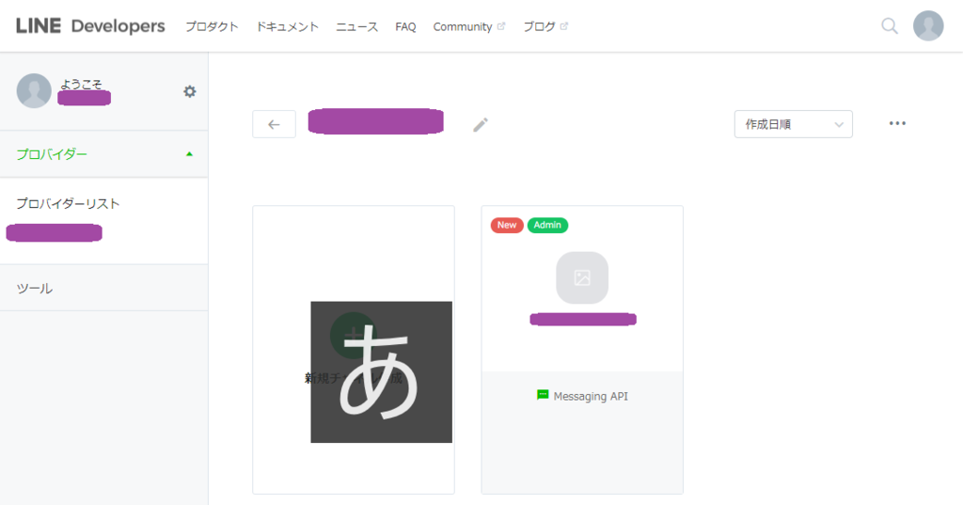Open the 作成日順 sort dropdown

coord(793,124)
